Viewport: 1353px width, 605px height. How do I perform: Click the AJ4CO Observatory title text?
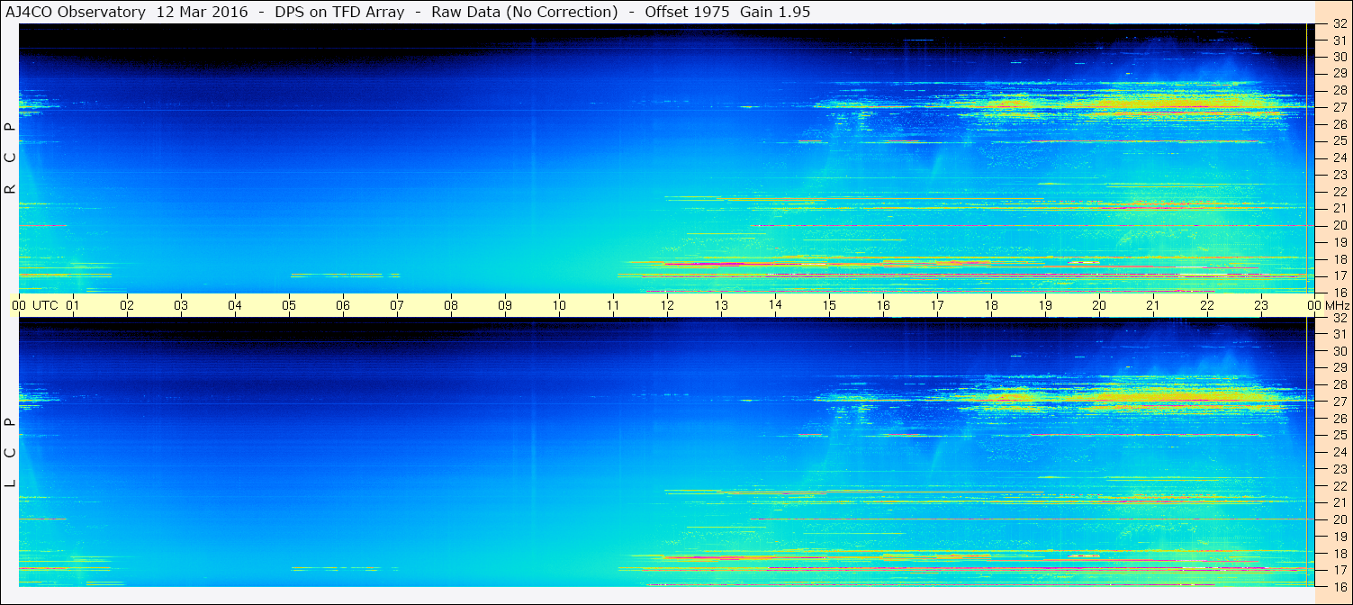pyautogui.click(x=76, y=12)
